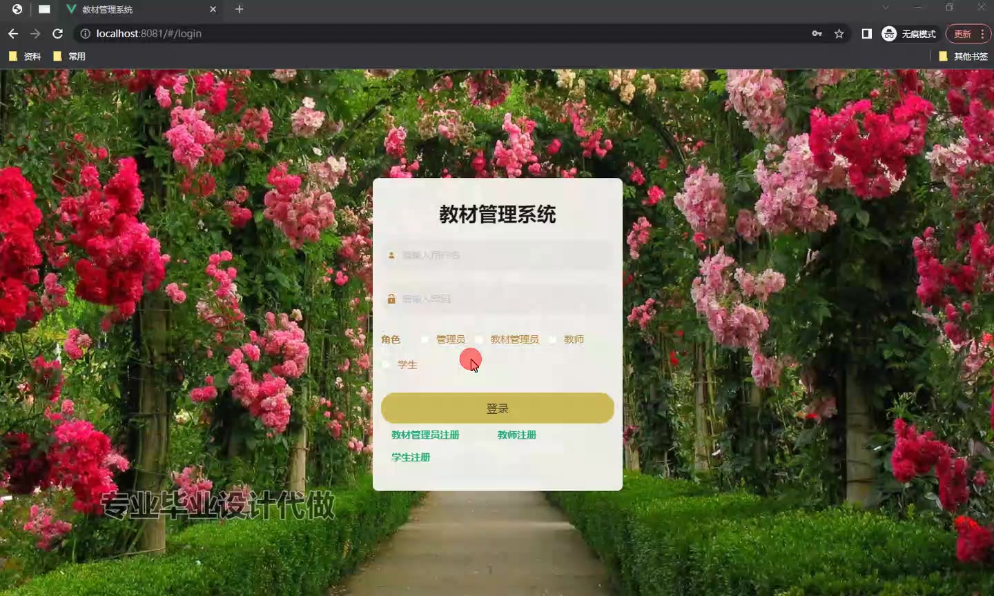Image resolution: width=994 pixels, height=596 pixels.
Task: Open the 教材管理员注册 registration link
Action: point(425,435)
